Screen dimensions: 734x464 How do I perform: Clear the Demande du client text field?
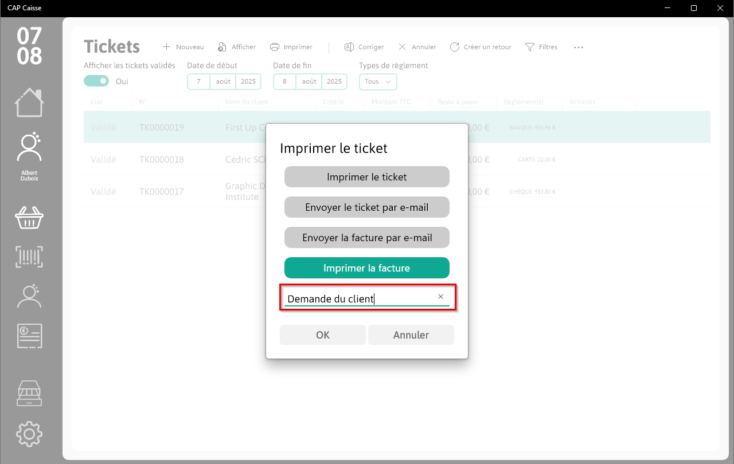441,297
